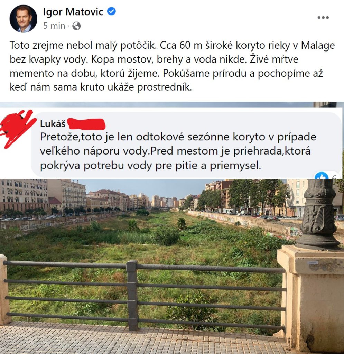Click the red-scribbled commenter avatar
344x354 pixels.
coord(18,128)
